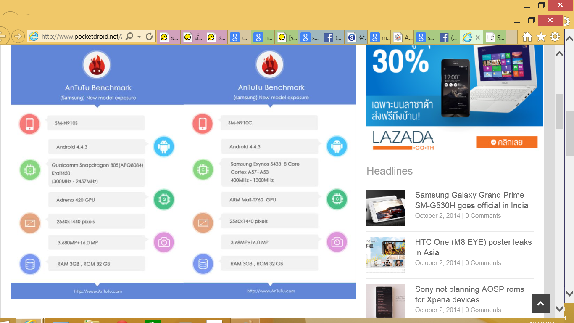
Task: Switch to the first smiley tab labeled ม
Action: coord(169,37)
